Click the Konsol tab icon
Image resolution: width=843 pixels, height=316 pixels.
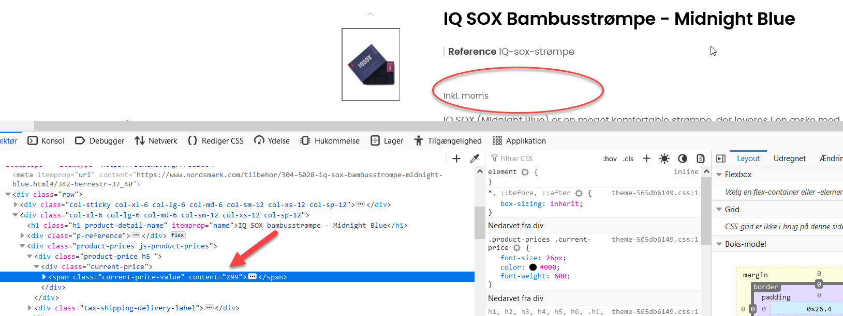point(33,140)
